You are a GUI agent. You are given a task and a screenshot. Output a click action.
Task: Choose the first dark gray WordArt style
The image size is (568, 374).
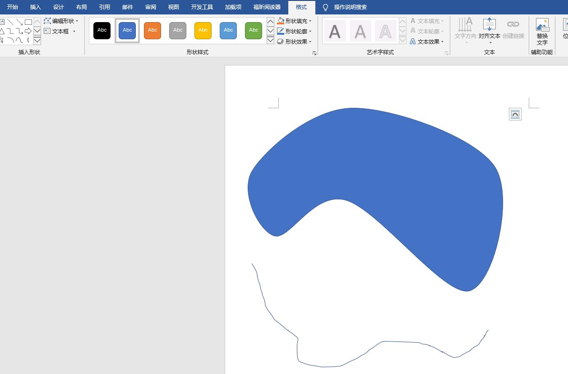pyautogui.click(x=335, y=31)
